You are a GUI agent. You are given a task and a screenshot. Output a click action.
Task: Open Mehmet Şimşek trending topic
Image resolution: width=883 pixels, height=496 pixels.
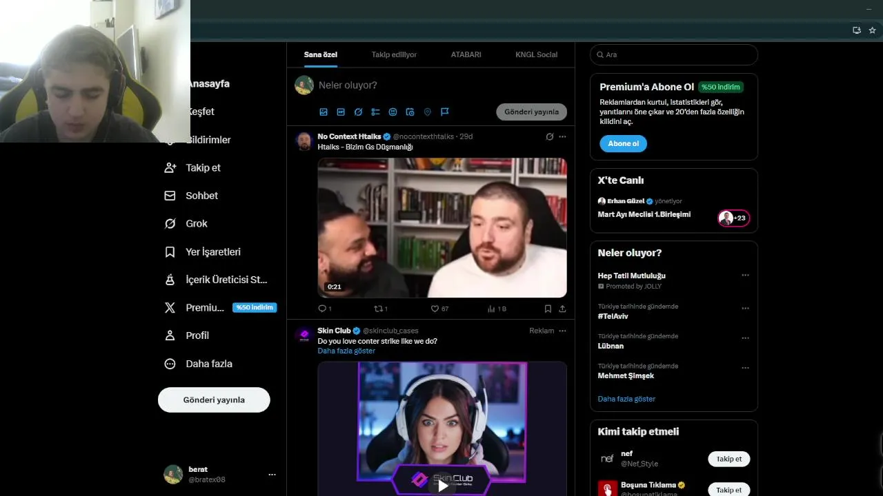coord(626,375)
